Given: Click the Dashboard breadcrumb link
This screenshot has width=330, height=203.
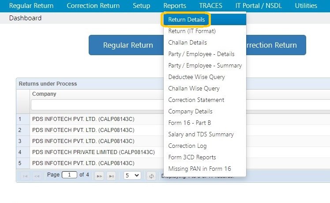Looking at the screenshot, I should (x=25, y=18).
